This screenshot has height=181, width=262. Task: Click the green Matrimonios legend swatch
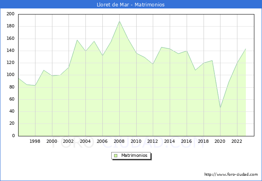(116, 156)
